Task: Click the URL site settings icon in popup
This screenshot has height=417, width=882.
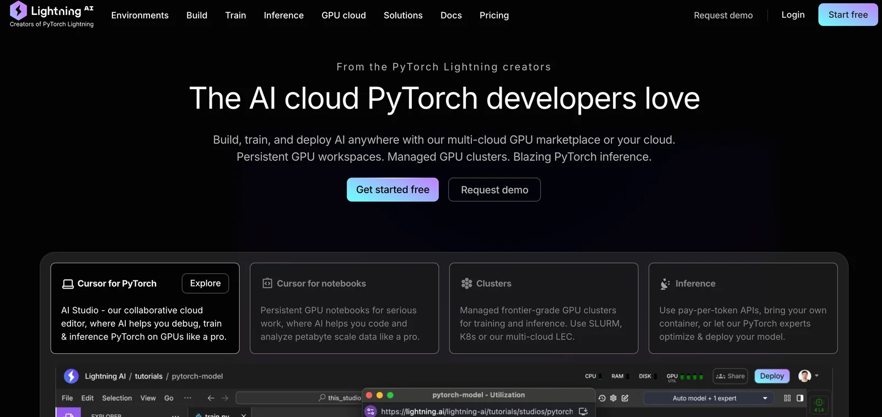Action: coord(371,411)
